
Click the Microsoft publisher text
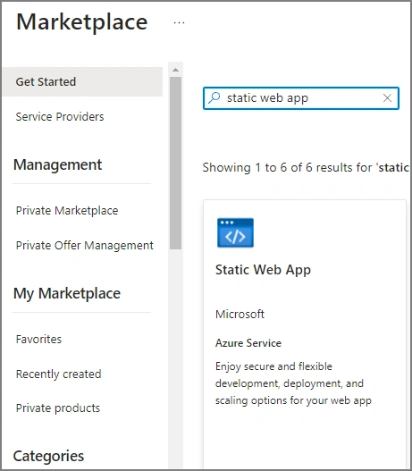(x=240, y=315)
